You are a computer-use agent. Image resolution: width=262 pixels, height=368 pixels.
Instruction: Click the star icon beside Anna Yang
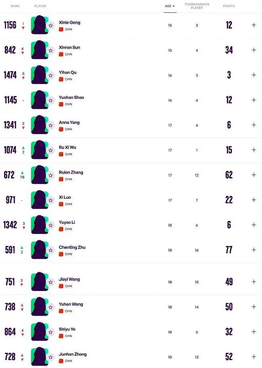[x=50, y=126]
